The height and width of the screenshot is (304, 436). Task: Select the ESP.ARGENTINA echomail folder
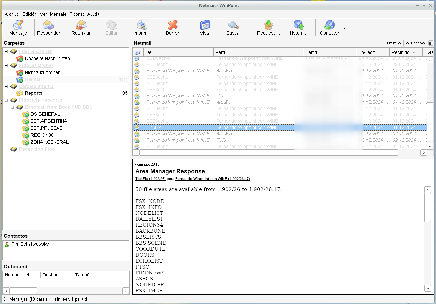(49, 121)
